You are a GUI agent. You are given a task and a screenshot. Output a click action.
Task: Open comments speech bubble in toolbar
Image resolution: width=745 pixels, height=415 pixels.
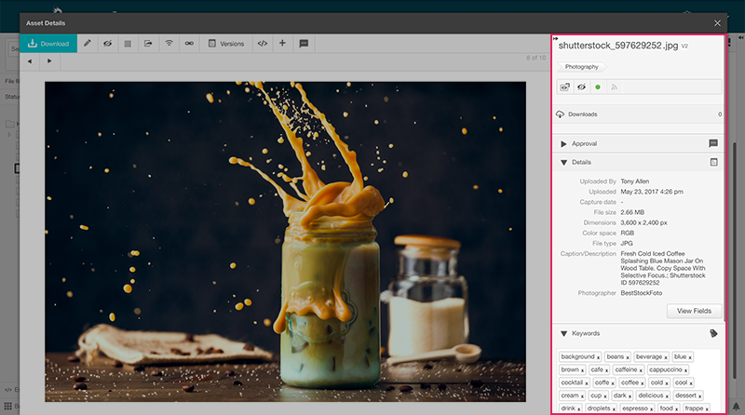click(304, 43)
